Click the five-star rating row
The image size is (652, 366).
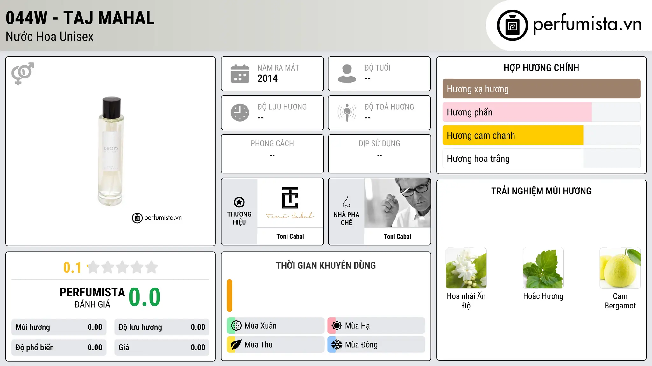pos(123,267)
